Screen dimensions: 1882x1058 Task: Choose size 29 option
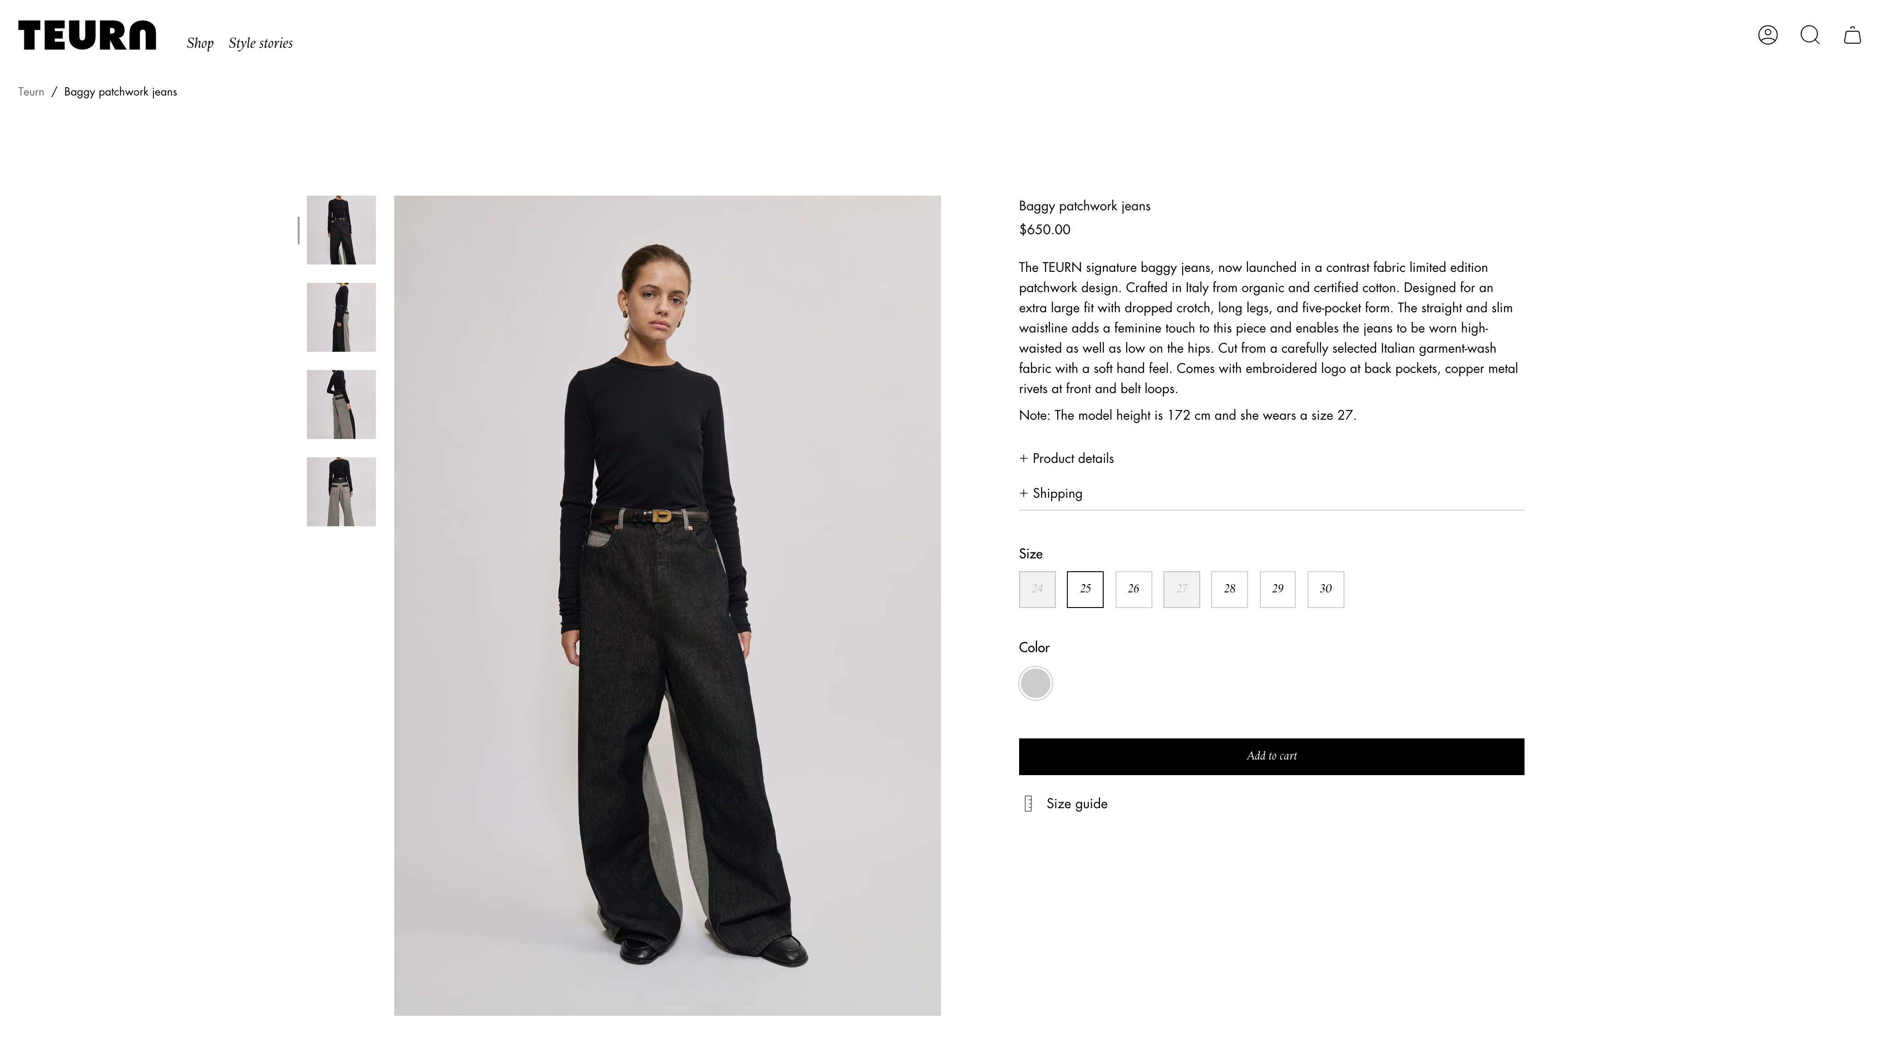point(1277,589)
